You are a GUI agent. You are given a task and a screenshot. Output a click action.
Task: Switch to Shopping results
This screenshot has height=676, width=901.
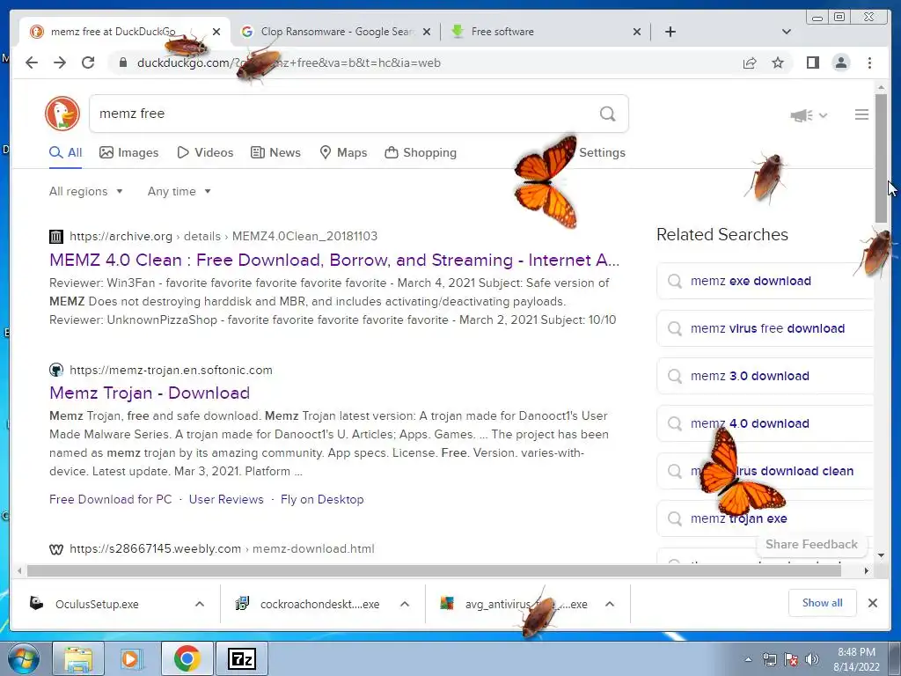(421, 153)
